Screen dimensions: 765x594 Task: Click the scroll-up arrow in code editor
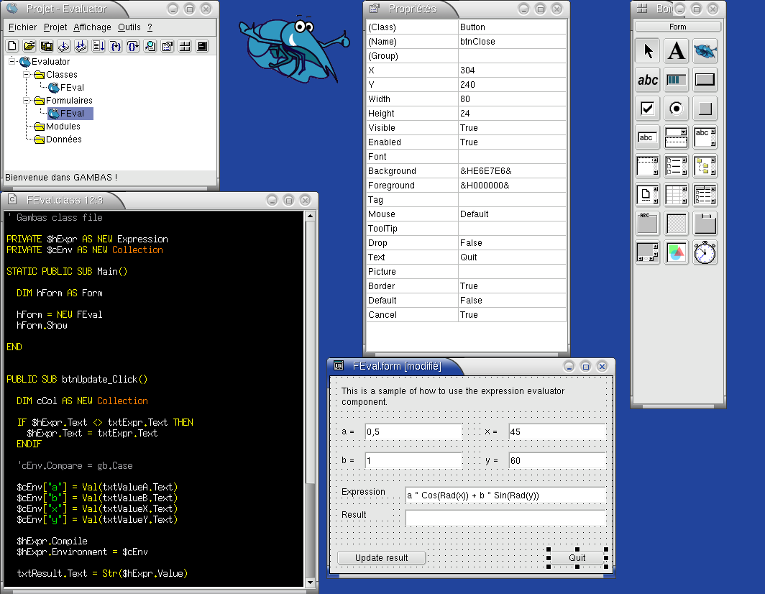pos(310,216)
